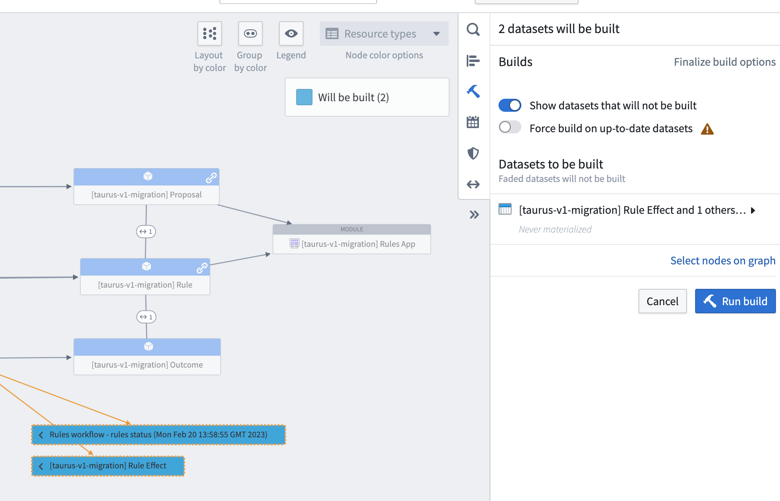Click the Will be built (2) legend entry
Screen dimensions: 780x501
coord(367,97)
